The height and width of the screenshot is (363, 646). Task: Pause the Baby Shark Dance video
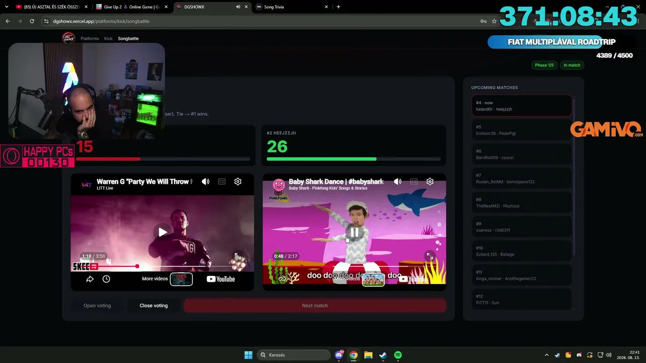click(354, 232)
